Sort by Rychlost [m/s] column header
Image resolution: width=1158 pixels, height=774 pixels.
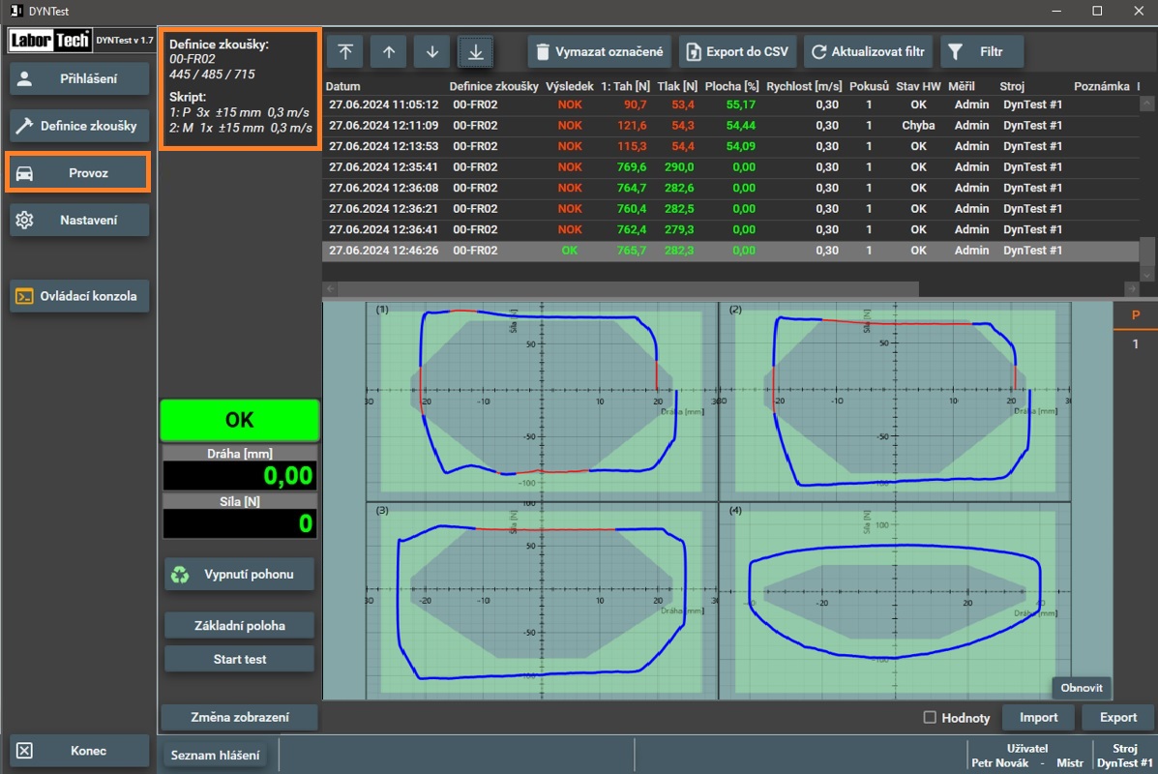[x=804, y=86]
